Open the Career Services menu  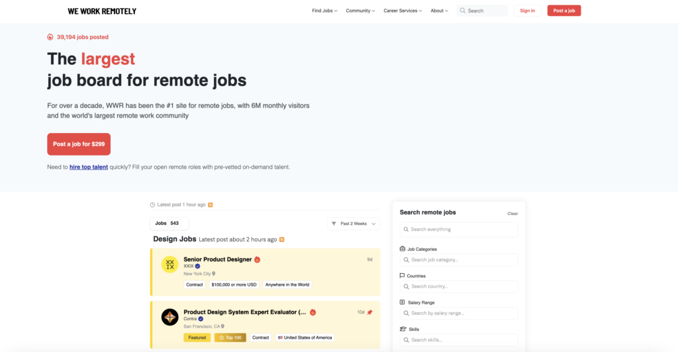coord(403,11)
